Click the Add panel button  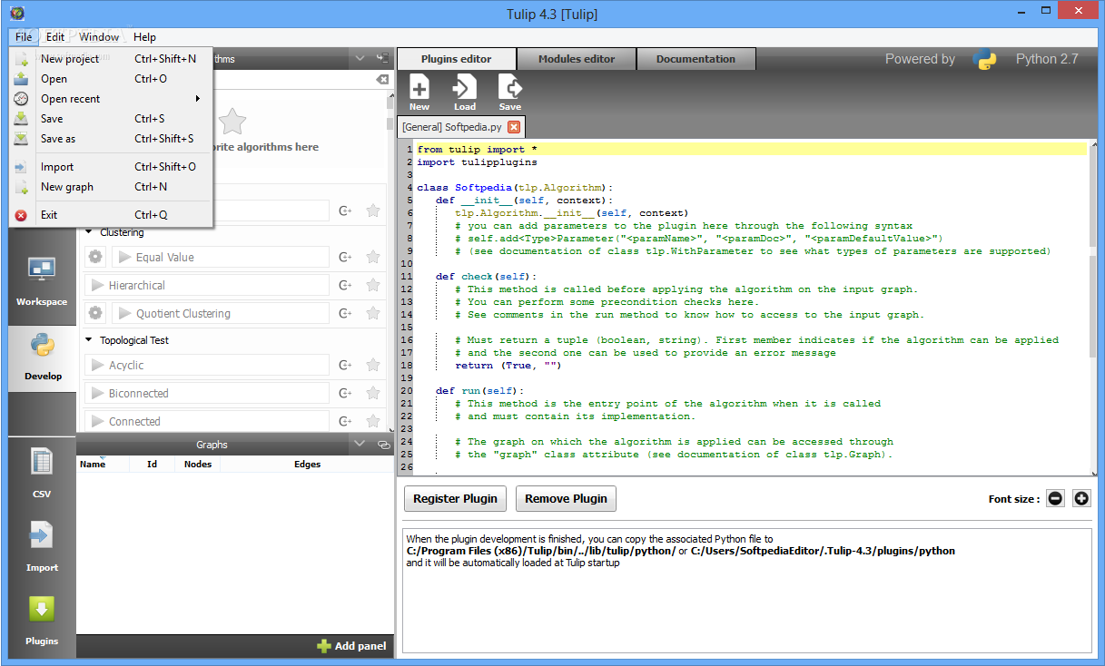click(x=351, y=646)
